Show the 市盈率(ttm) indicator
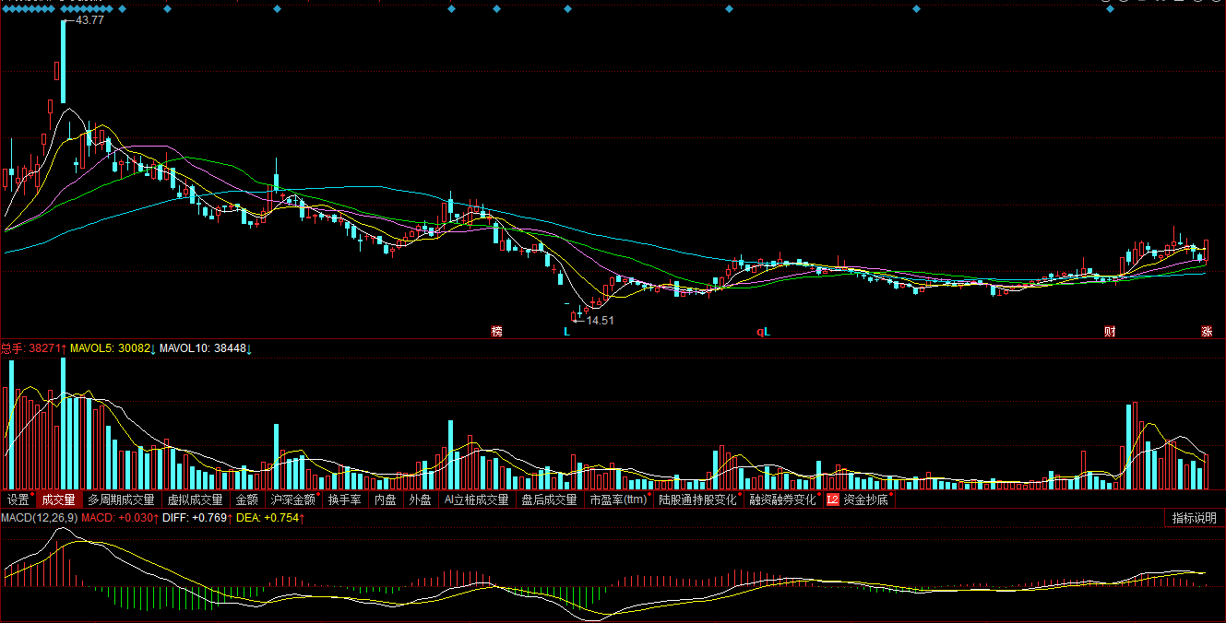The image size is (1226, 623). point(618,500)
